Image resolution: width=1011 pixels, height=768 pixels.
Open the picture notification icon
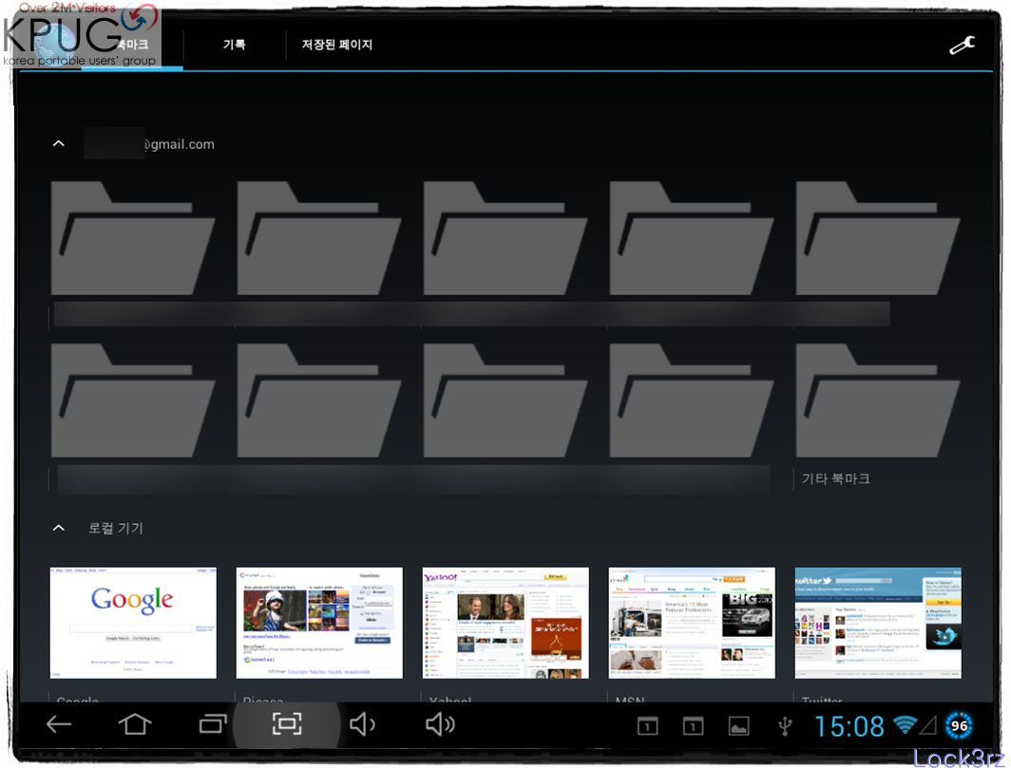[738, 726]
